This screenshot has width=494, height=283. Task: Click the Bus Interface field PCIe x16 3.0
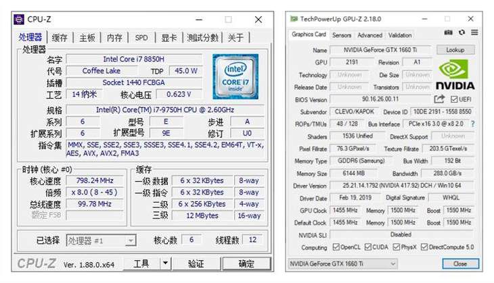(x=436, y=124)
